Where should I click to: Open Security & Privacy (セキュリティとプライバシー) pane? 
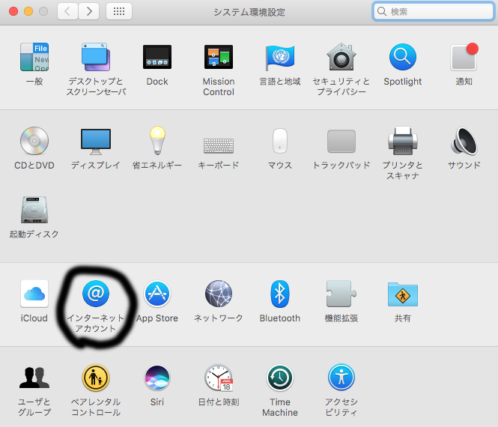point(341,58)
